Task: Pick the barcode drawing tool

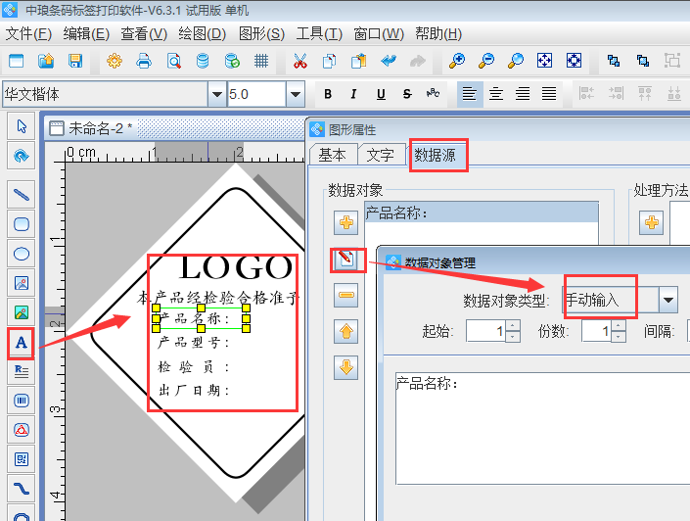Action: click(x=21, y=401)
